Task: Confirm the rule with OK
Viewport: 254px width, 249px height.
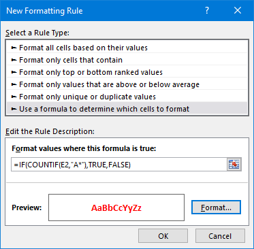Action: click(163, 236)
